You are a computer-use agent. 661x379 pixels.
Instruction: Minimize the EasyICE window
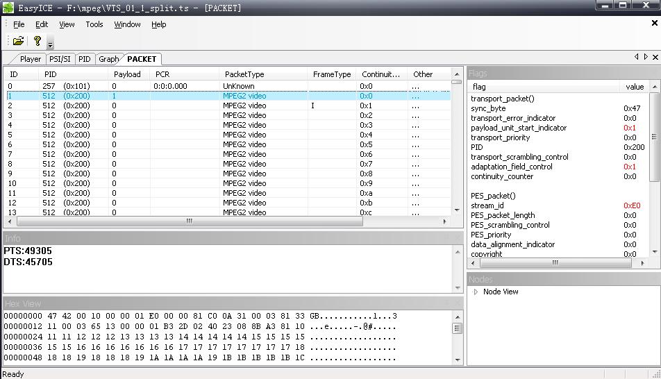pyautogui.click(x=605, y=6)
